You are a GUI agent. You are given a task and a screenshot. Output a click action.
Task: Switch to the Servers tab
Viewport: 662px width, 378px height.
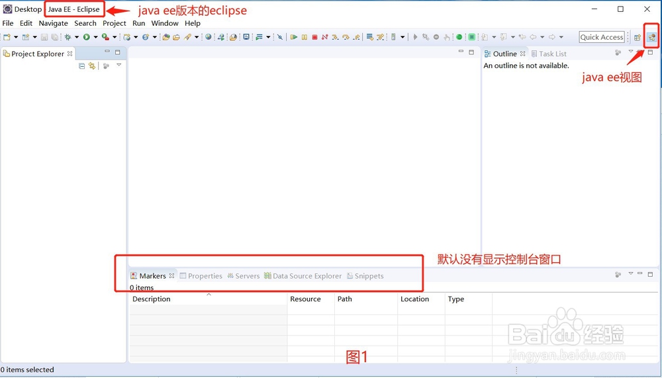tap(244, 276)
